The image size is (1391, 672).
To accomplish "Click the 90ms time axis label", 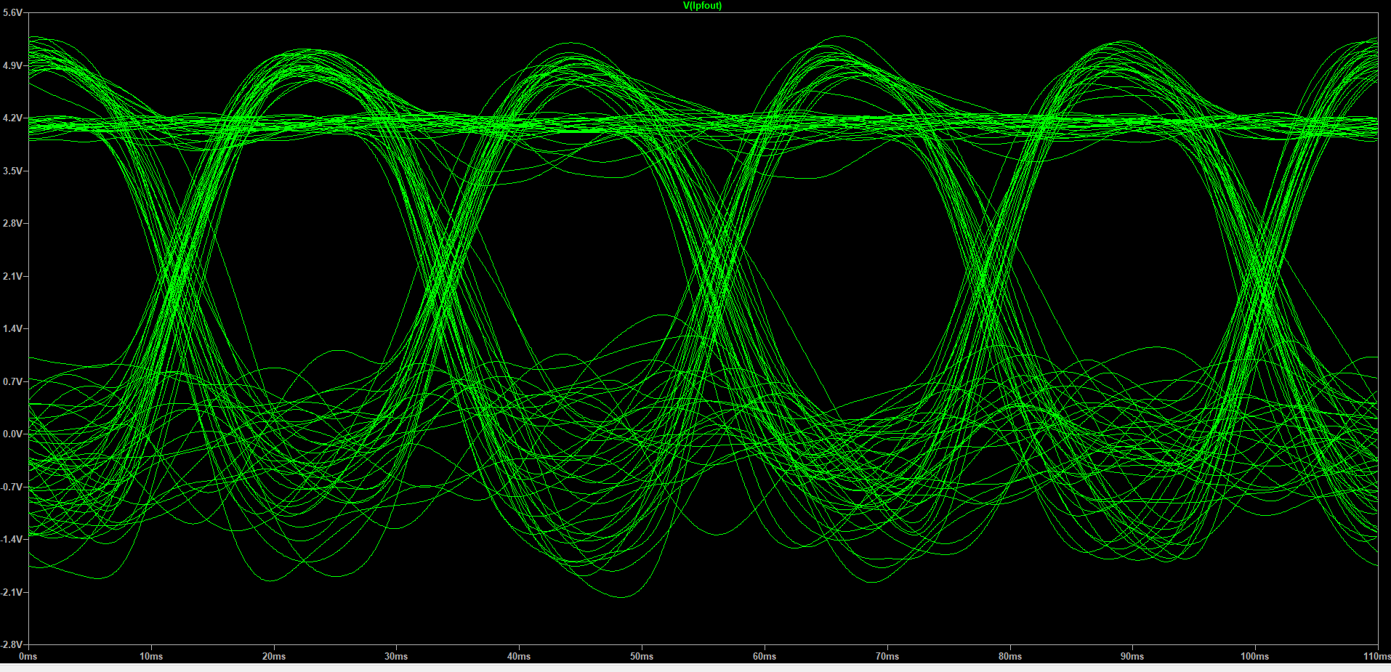I will [x=1132, y=656].
